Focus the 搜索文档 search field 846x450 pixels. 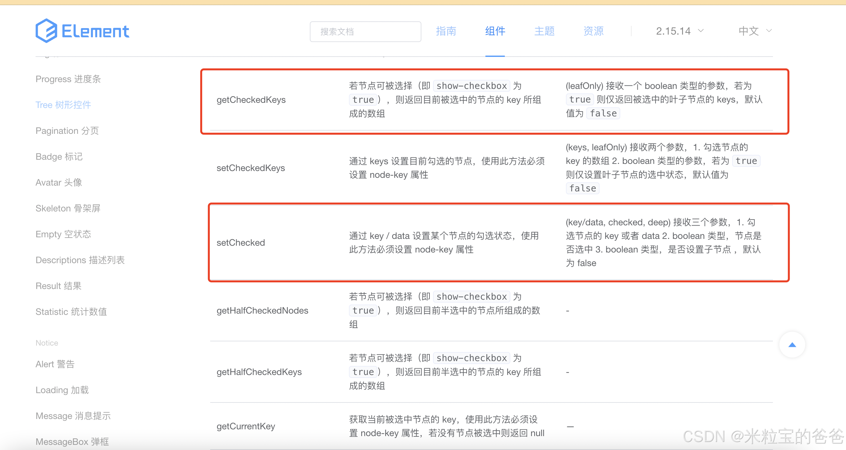[x=365, y=31]
